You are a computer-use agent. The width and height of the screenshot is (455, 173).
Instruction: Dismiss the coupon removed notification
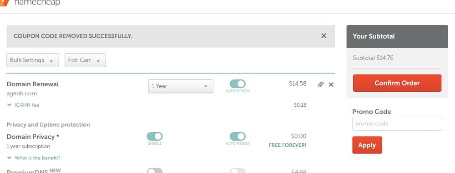[x=324, y=35]
